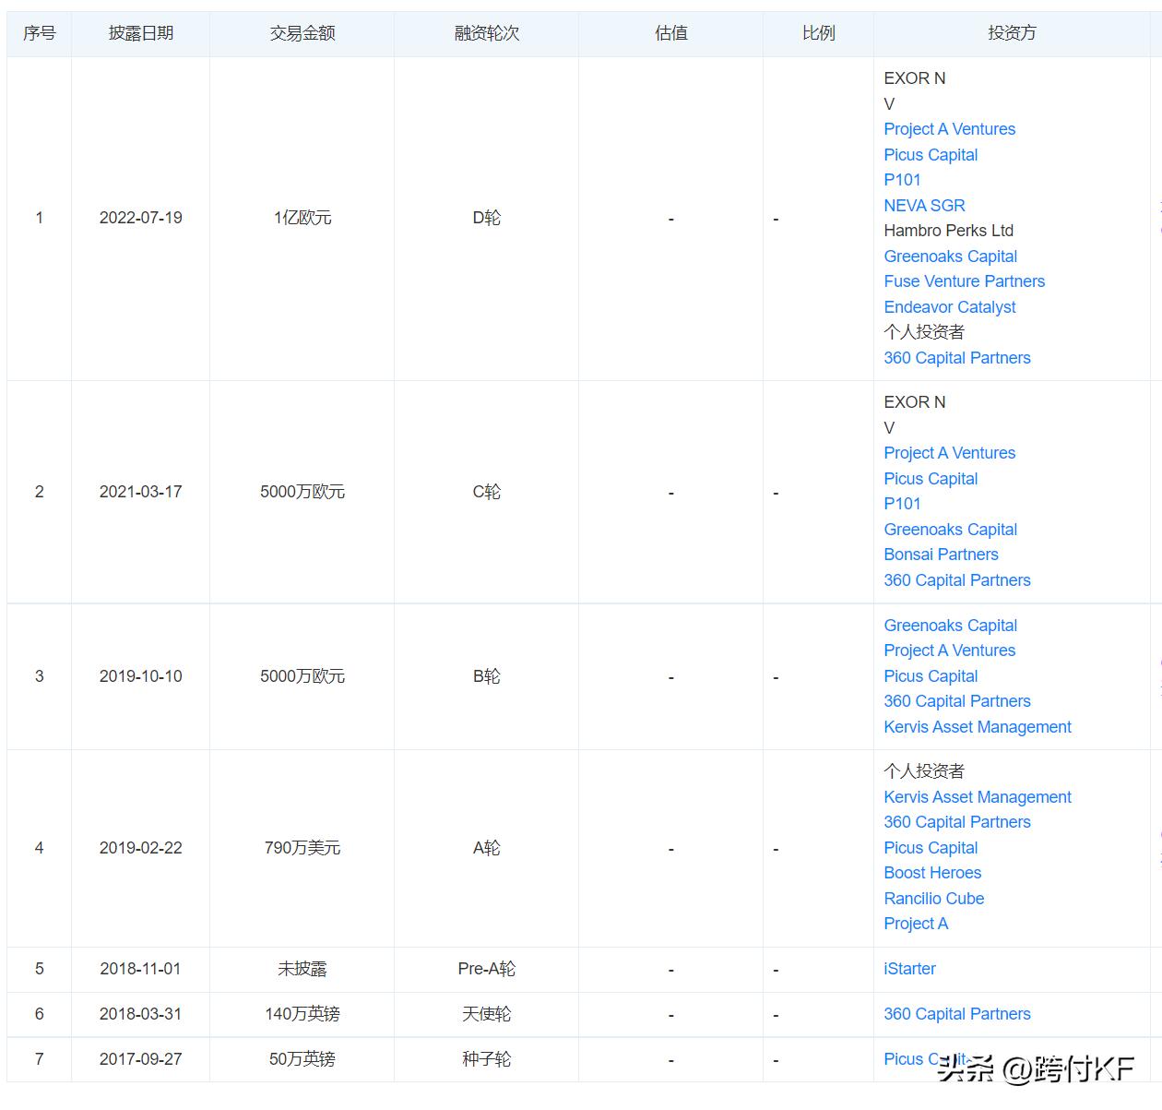Select the date 2019-02-22
Image resolution: width=1162 pixels, height=1110 pixels.
tap(140, 848)
